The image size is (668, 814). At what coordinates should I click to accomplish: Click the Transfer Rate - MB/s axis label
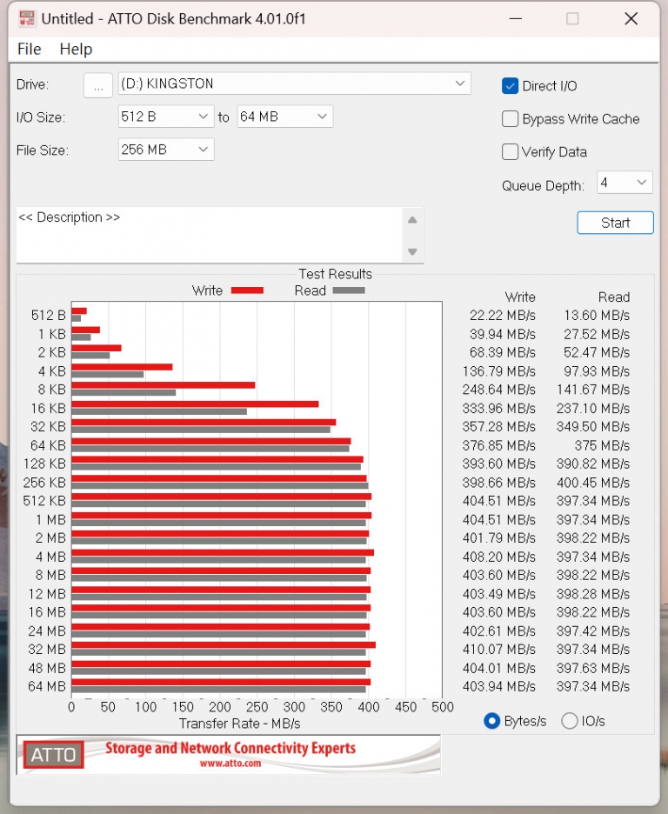(x=240, y=724)
